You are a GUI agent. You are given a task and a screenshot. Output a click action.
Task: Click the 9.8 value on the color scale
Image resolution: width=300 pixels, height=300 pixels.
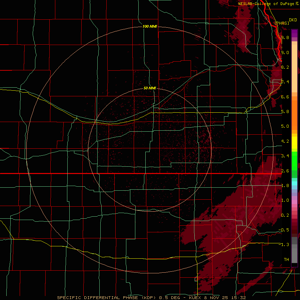coord(285,37)
